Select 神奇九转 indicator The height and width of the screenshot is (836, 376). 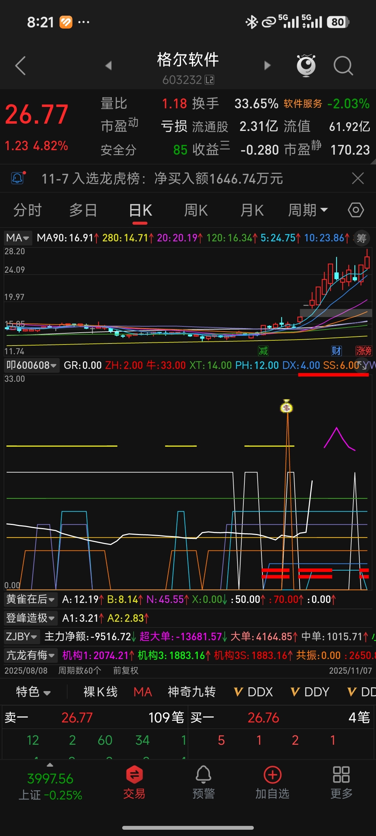coord(192,692)
